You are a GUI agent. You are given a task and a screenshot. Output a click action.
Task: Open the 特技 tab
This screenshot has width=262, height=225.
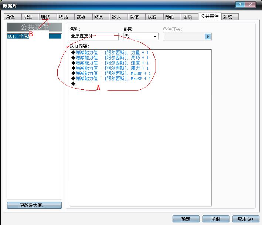48,17
